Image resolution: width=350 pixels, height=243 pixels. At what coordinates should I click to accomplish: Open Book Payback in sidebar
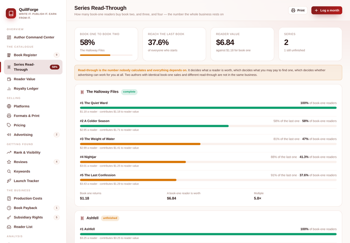point(33,208)
